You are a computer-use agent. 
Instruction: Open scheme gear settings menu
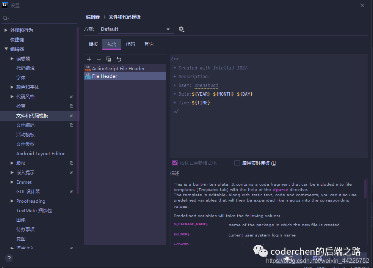[x=181, y=29]
